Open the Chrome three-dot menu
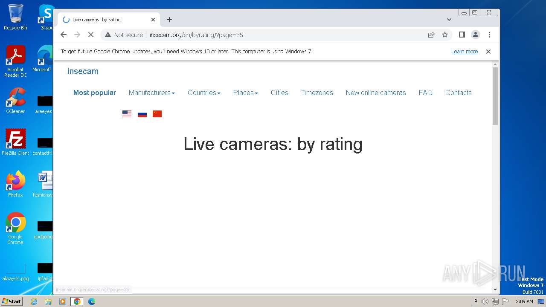Screen dimensions: 546x307 (x=489, y=35)
